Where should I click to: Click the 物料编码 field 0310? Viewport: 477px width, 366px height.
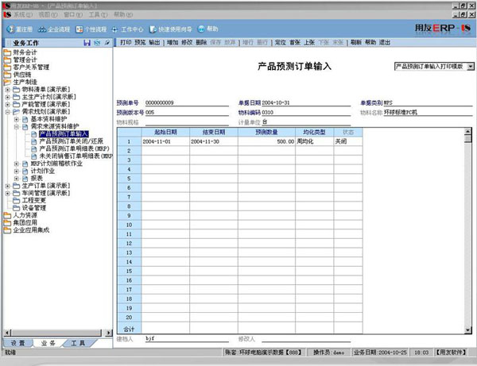tap(306, 113)
